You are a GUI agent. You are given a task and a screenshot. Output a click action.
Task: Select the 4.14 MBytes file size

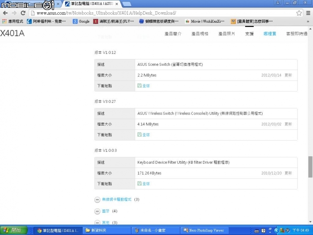[148, 124]
